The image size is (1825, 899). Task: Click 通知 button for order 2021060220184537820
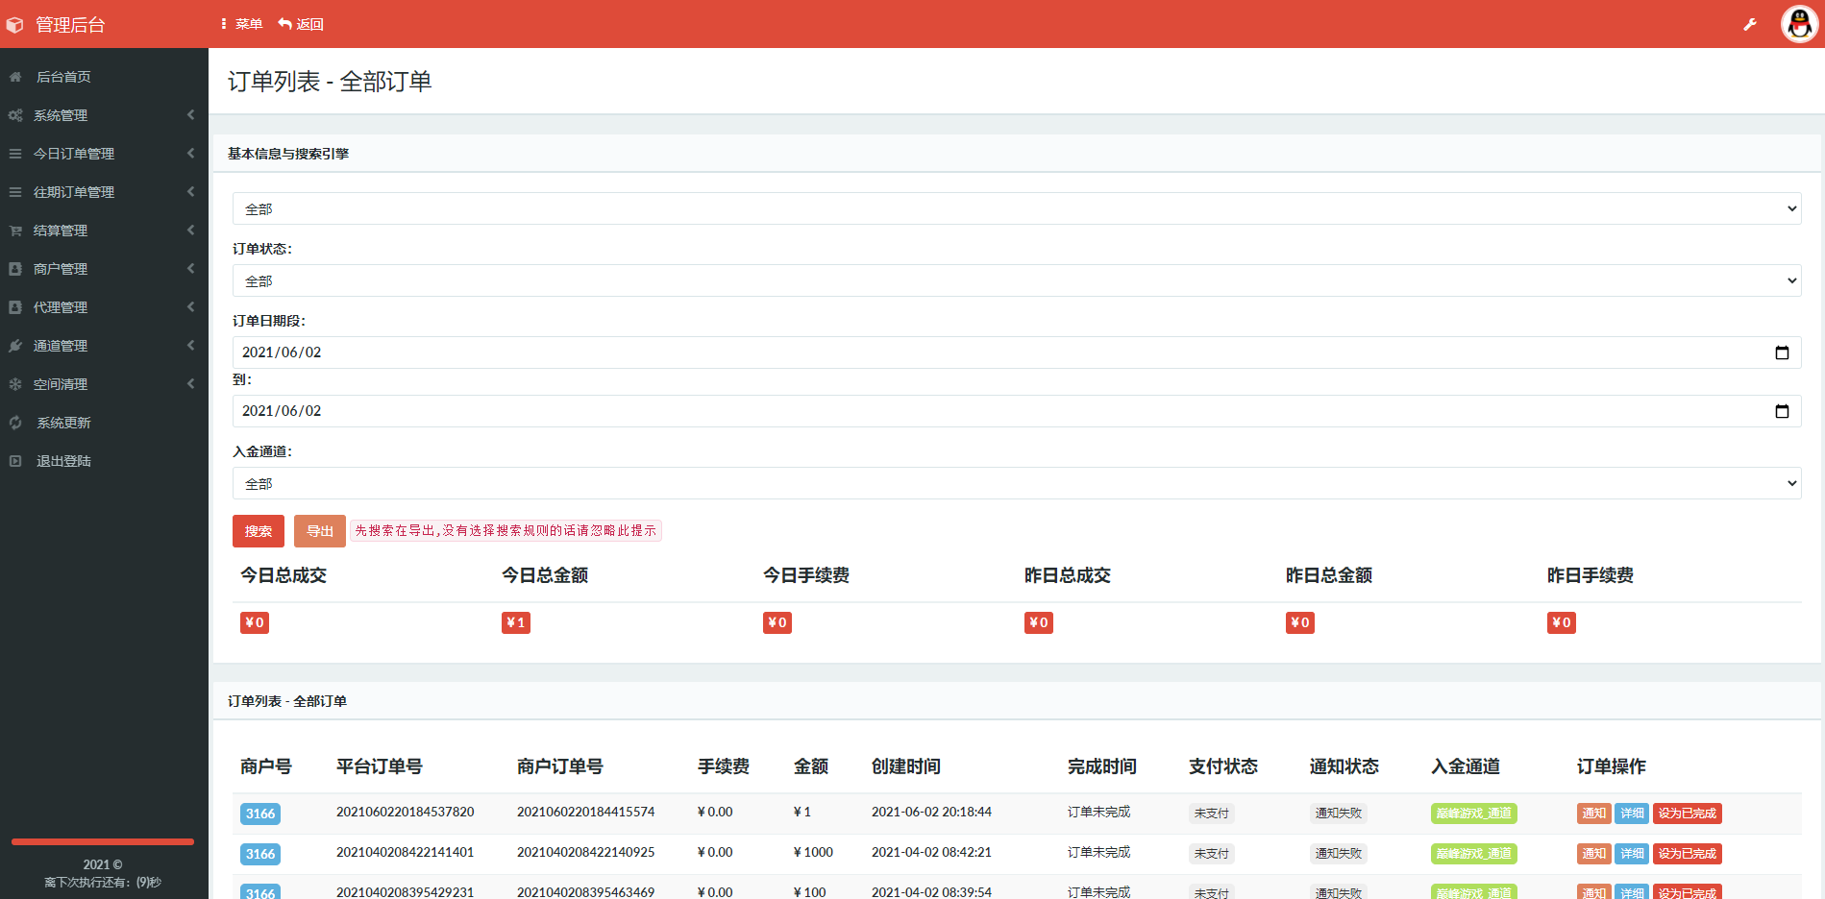[x=1593, y=814]
